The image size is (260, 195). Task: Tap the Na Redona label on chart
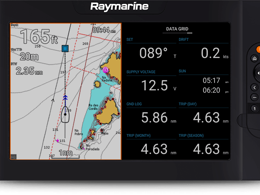[106, 79]
